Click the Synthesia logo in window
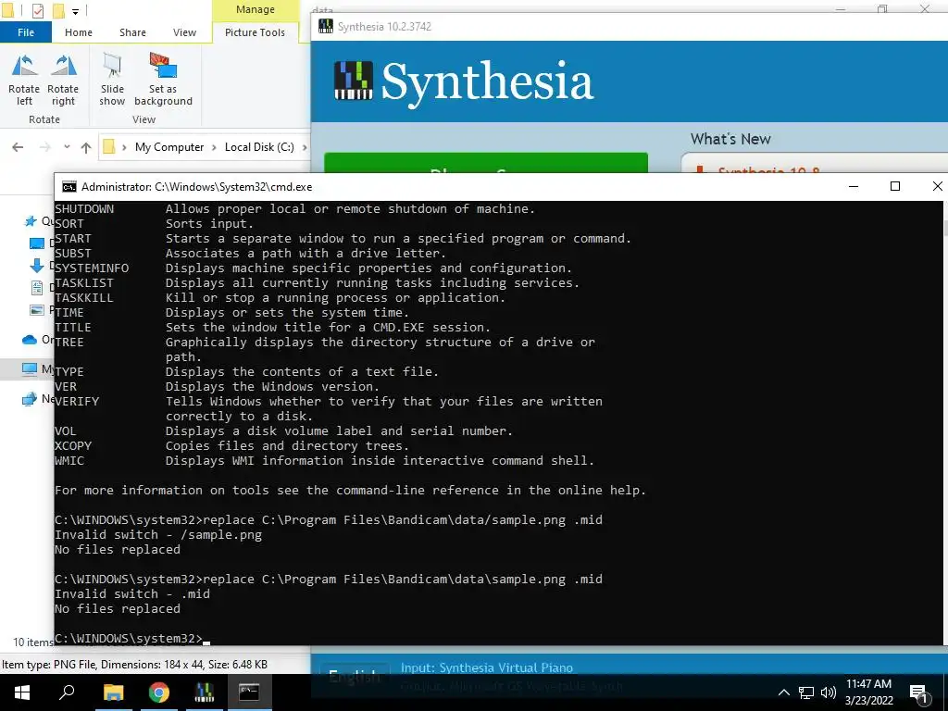This screenshot has height=711, width=948. (x=464, y=81)
